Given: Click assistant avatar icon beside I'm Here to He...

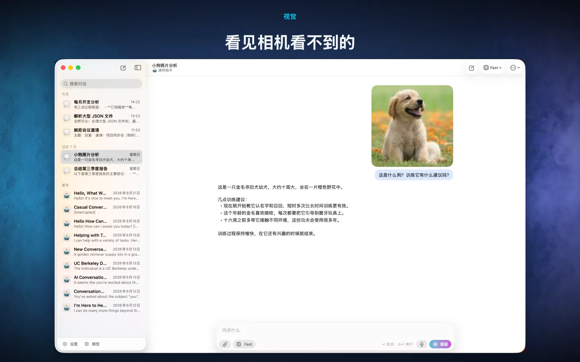Looking at the screenshot, I should coord(67,308).
